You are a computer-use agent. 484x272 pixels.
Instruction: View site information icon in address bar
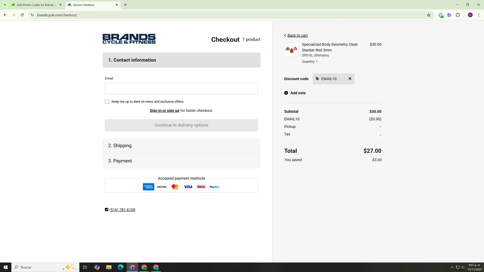pos(32,15)
